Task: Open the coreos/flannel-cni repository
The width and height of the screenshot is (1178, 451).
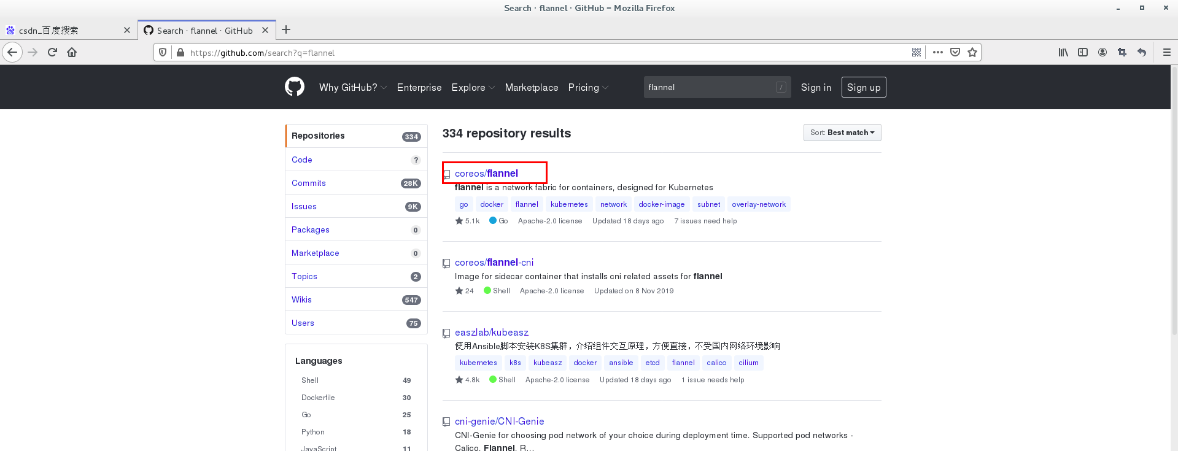Action: tap(494, 263)
